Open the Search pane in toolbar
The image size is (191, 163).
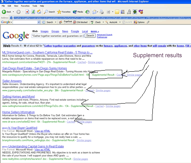click(x=49, y=12)
